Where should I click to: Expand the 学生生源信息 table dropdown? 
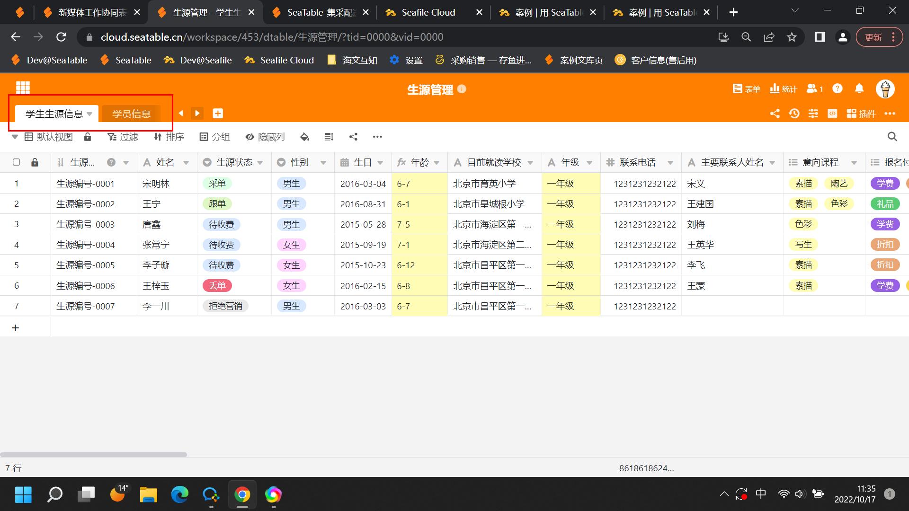tap(90, 114)
